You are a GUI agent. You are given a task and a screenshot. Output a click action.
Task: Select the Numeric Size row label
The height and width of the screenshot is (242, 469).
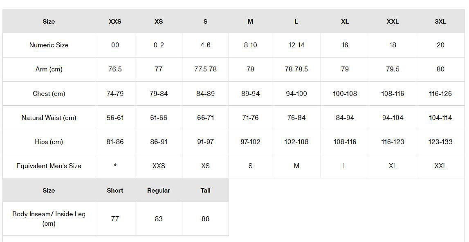[x=49, y=45]
